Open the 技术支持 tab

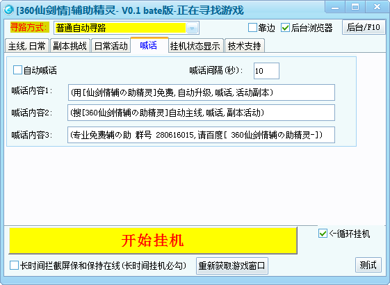click(245, 46)
